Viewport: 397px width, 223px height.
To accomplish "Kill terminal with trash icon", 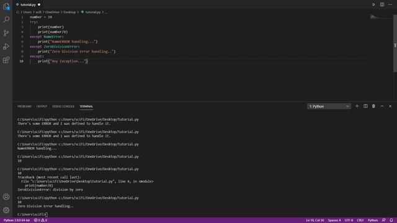I will coord(373,106).
